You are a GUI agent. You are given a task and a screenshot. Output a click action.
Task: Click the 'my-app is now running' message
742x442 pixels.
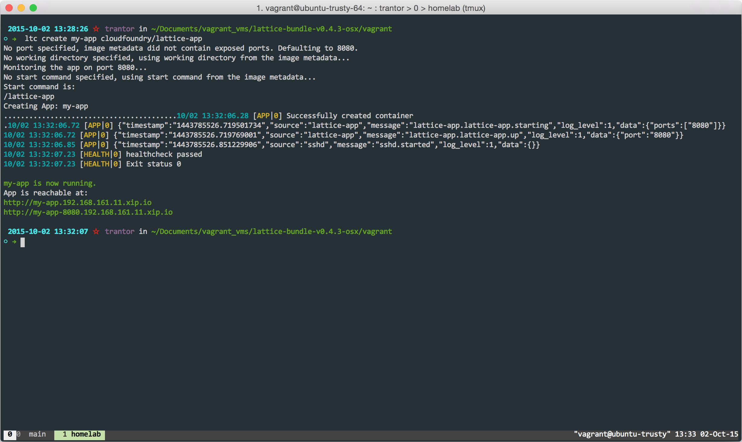pyautogui.click(x=50, y=183)
